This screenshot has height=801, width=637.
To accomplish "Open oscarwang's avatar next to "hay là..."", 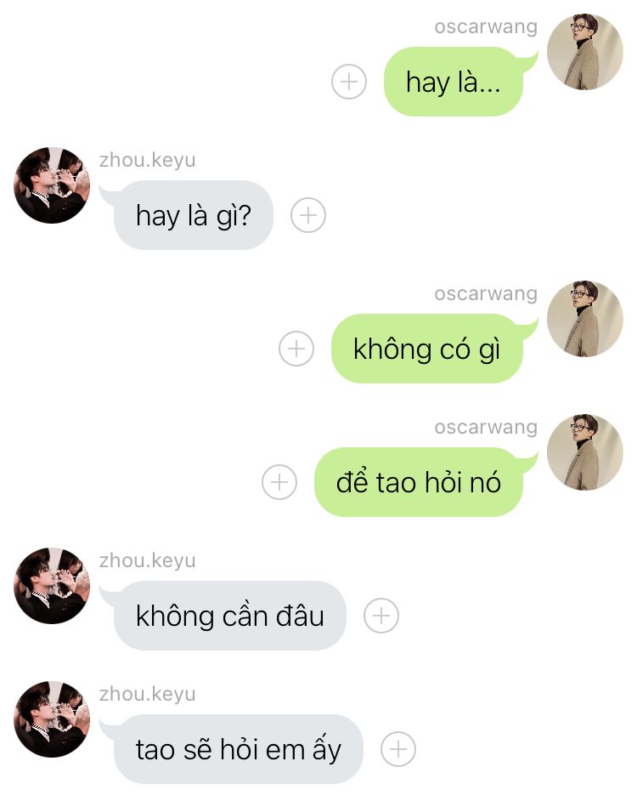I will [585, 52].
